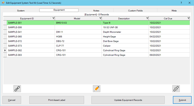Select the SAMPLE-083 equipment row
Viewport: 194px width, 106px height.
[x=96, y=55]
